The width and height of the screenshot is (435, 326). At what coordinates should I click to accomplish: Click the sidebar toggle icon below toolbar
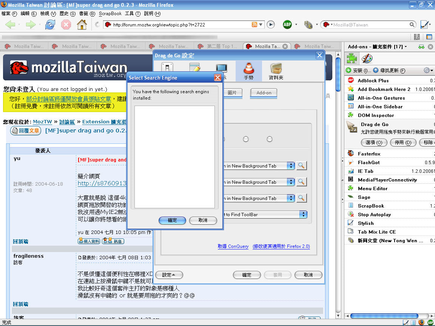coord(429,37)
